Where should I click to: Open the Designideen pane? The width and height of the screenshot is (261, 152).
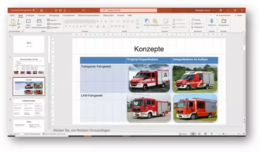[x=224, y=23]
